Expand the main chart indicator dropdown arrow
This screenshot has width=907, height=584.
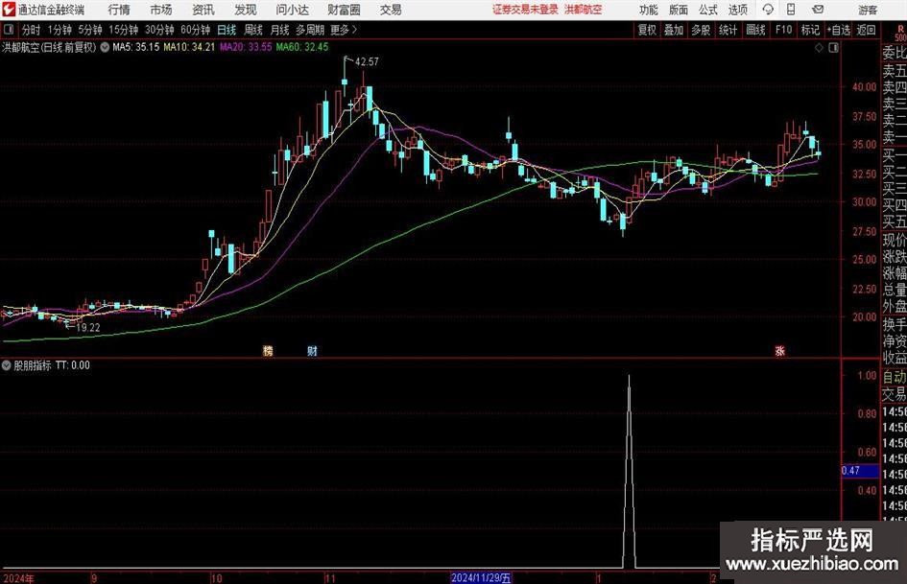tap(105, 47)
